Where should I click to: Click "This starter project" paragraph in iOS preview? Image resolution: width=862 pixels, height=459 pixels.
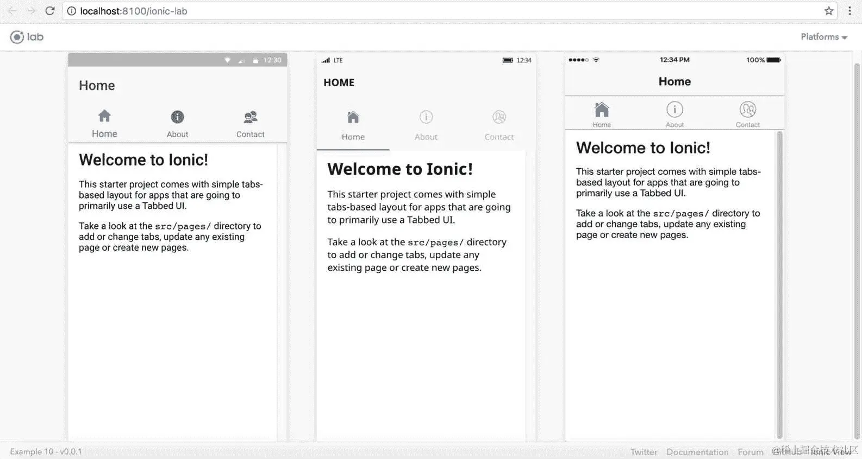[669, 182]
